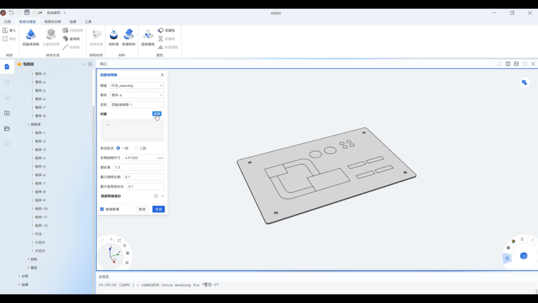Click the fit-to-view icon in navigation wheel
538x303 pixels.
[x=119, y=241]
